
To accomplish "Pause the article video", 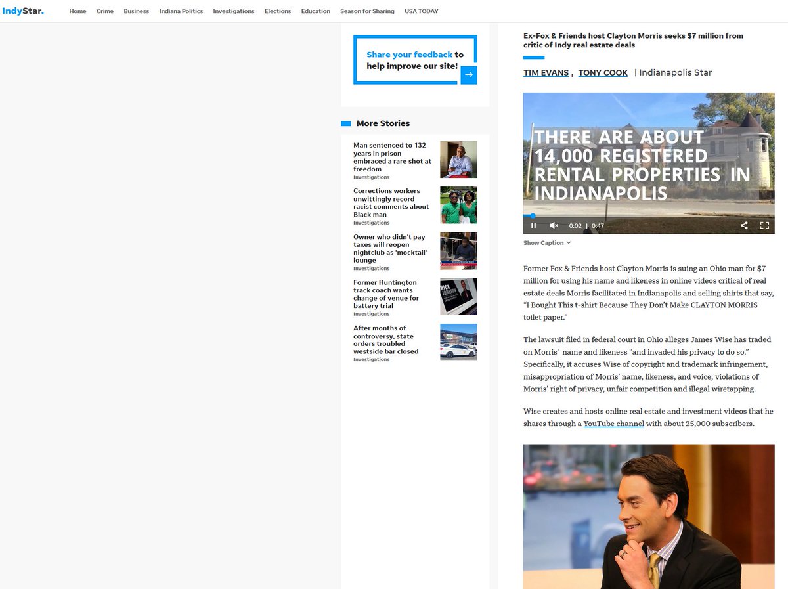I will (533, 225).
